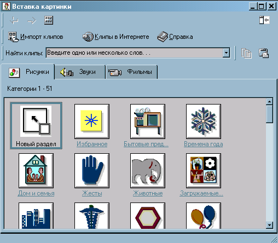
Task: Open the Жесты hand thumbnail
Action: tap(92, 171)
